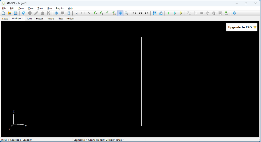
Task: Open the View menu
Action: click(x=31, y=9)
